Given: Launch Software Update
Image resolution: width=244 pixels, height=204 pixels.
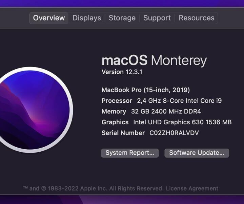Looking at the screenshot, I should [197, 153].
